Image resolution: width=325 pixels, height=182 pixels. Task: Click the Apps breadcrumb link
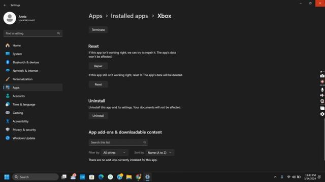95,16
